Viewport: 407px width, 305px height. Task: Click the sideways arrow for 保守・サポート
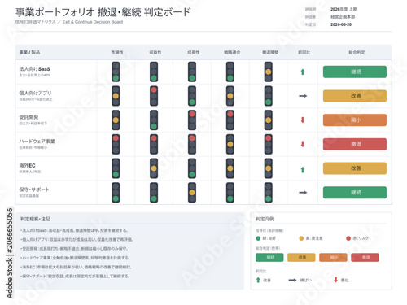303,193
